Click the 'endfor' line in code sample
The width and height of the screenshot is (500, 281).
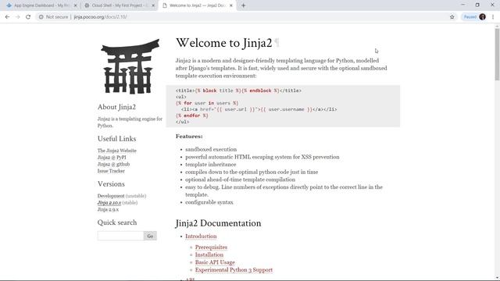pyautogui.click(x=191, y=116)
